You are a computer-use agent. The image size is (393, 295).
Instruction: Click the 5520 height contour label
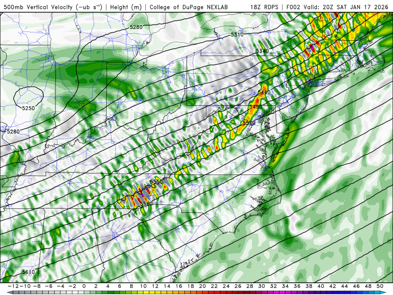[x=249, y=123]
